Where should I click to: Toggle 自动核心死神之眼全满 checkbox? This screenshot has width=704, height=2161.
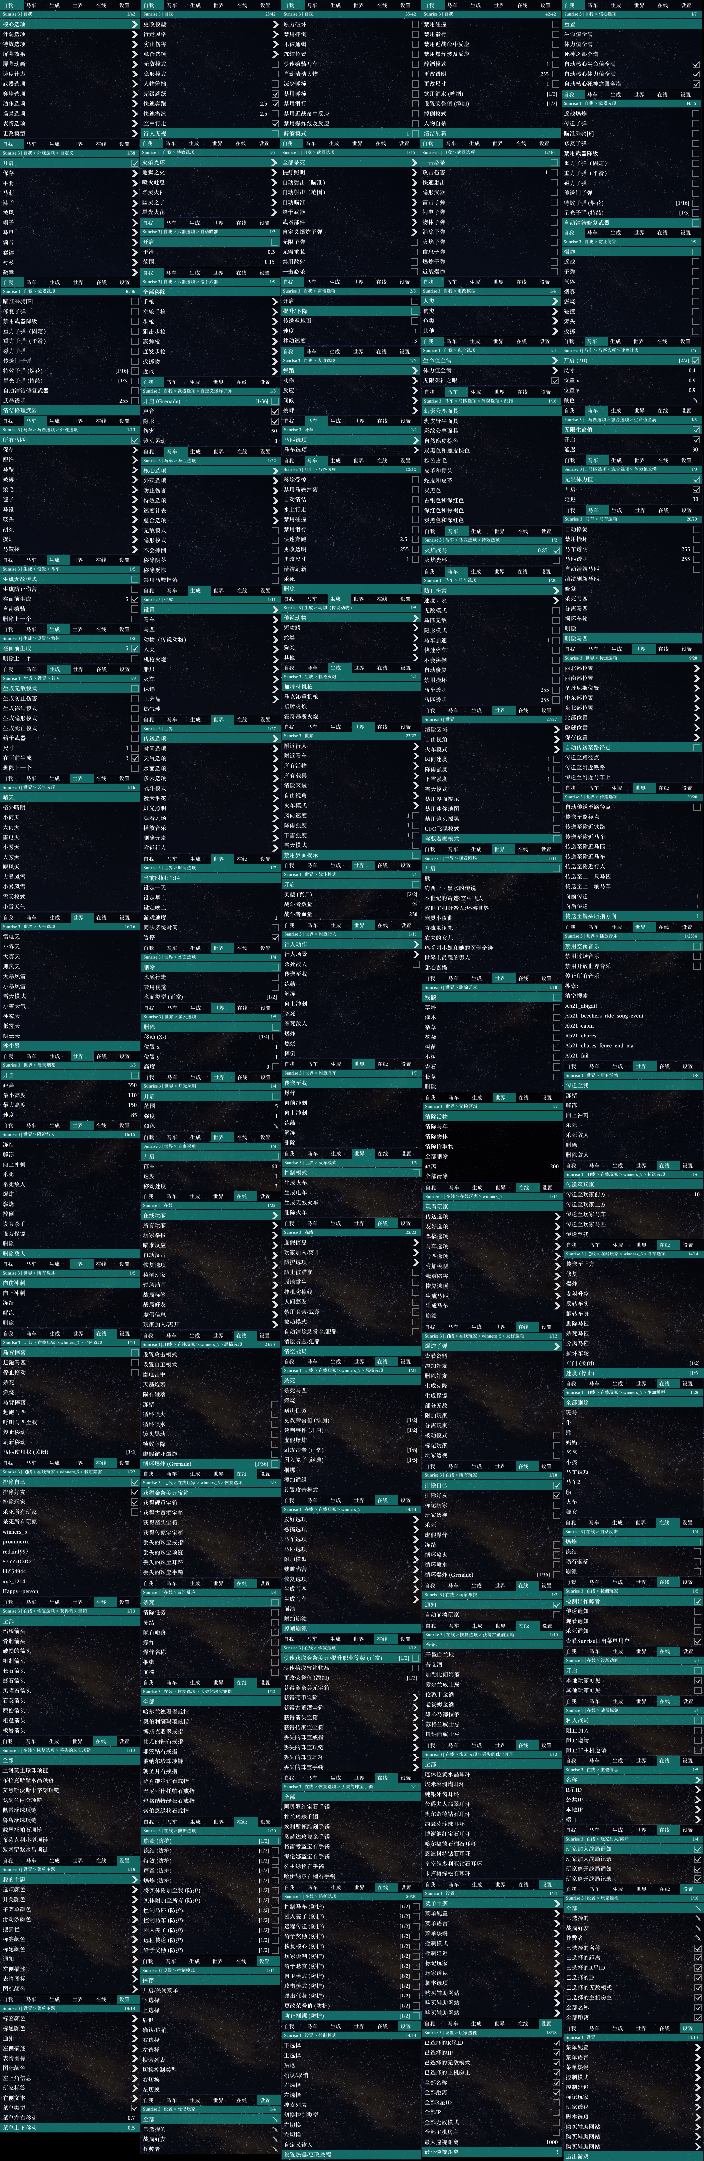point(695,84)
